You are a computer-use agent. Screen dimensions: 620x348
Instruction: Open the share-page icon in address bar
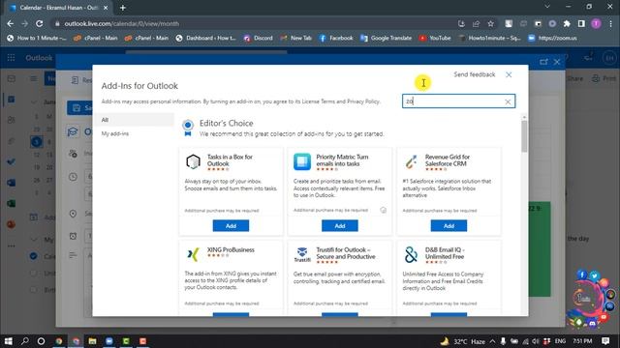476,23
